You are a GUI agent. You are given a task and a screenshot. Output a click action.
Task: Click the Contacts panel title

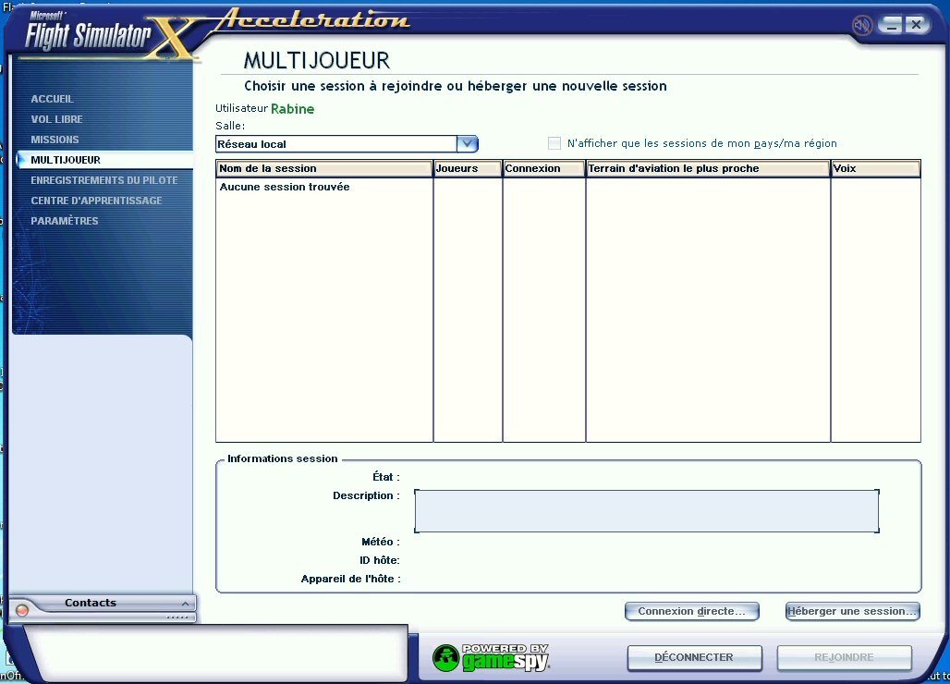91,603
